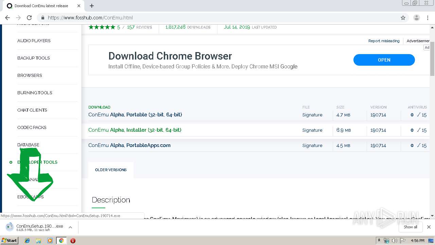This screenshot has height=245, width=435.
Task: Close the Download ConEmu tab
Action: click(79, 6)
